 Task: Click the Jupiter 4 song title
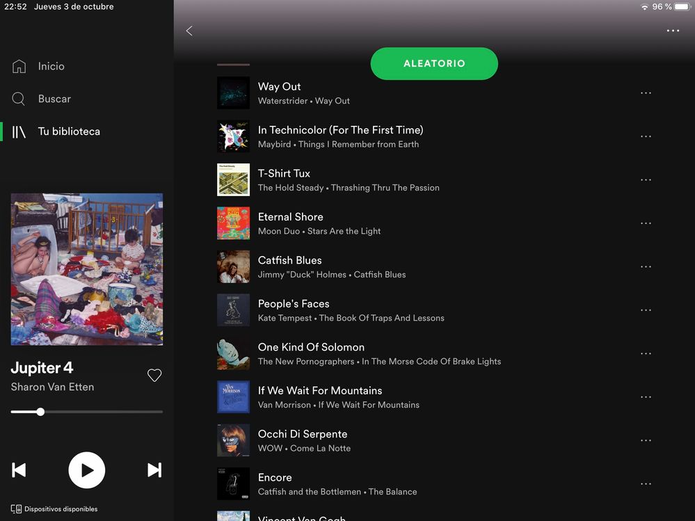click(x=42, y=368)
